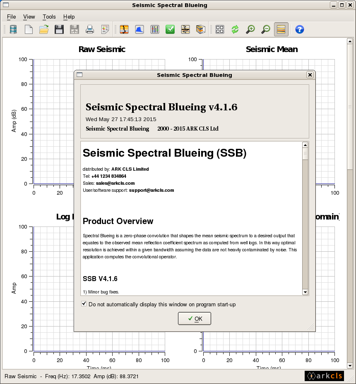Click the dialog window menu icon
Image resolution: width=356 pixels, height=384 pixels.
coord(79,75)
